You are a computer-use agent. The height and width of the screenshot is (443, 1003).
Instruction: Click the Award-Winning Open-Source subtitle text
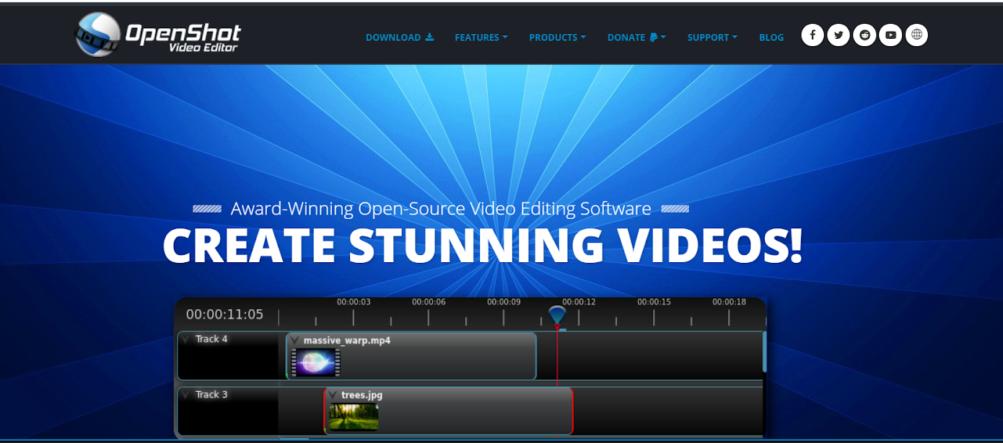[x=441, y=209]
